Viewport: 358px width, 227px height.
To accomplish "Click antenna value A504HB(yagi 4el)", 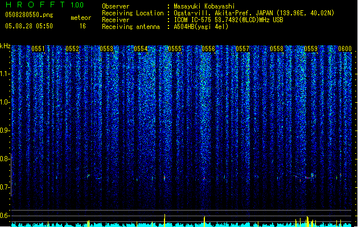I will coord(201,27).
